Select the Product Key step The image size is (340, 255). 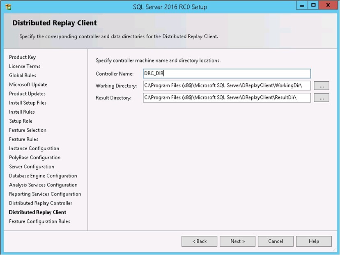(x=22, y=57)
